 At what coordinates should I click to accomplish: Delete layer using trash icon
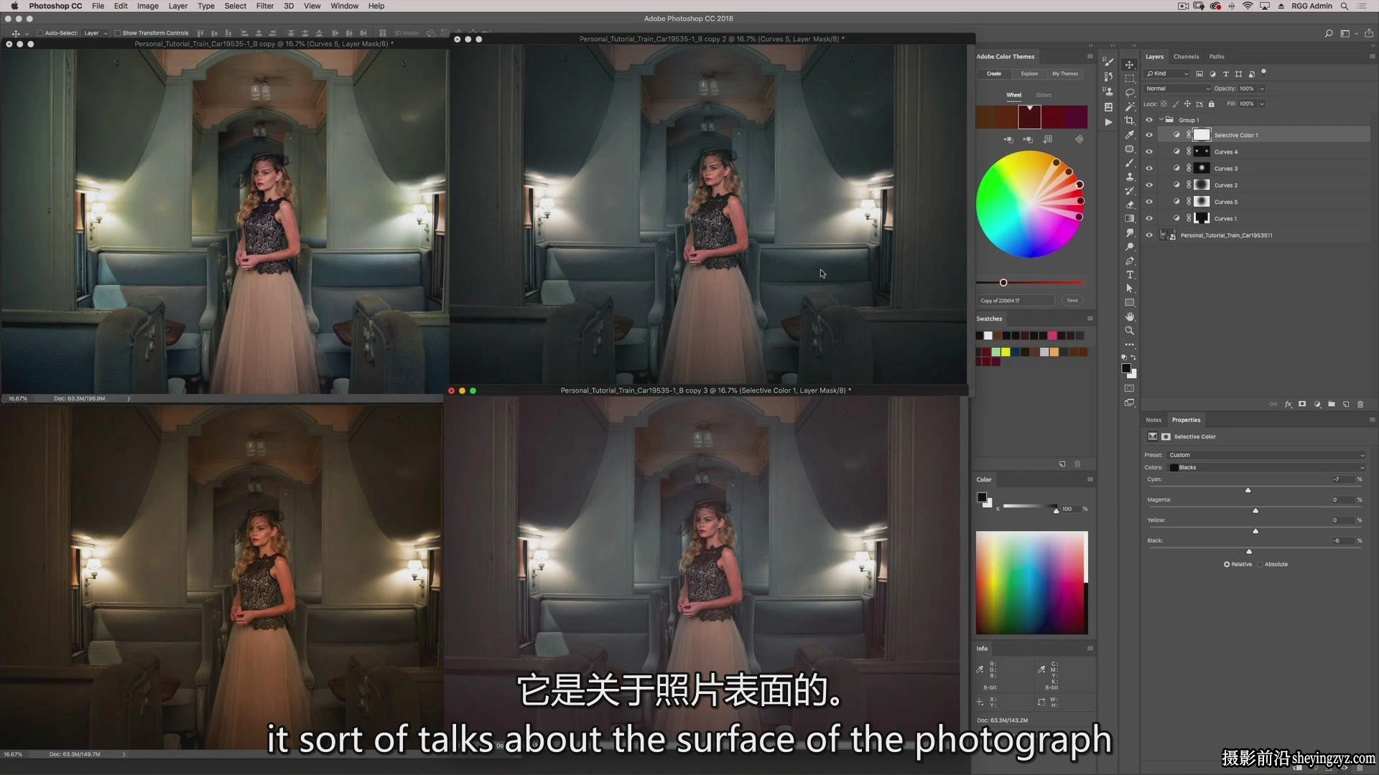(x=1360, y=404)
